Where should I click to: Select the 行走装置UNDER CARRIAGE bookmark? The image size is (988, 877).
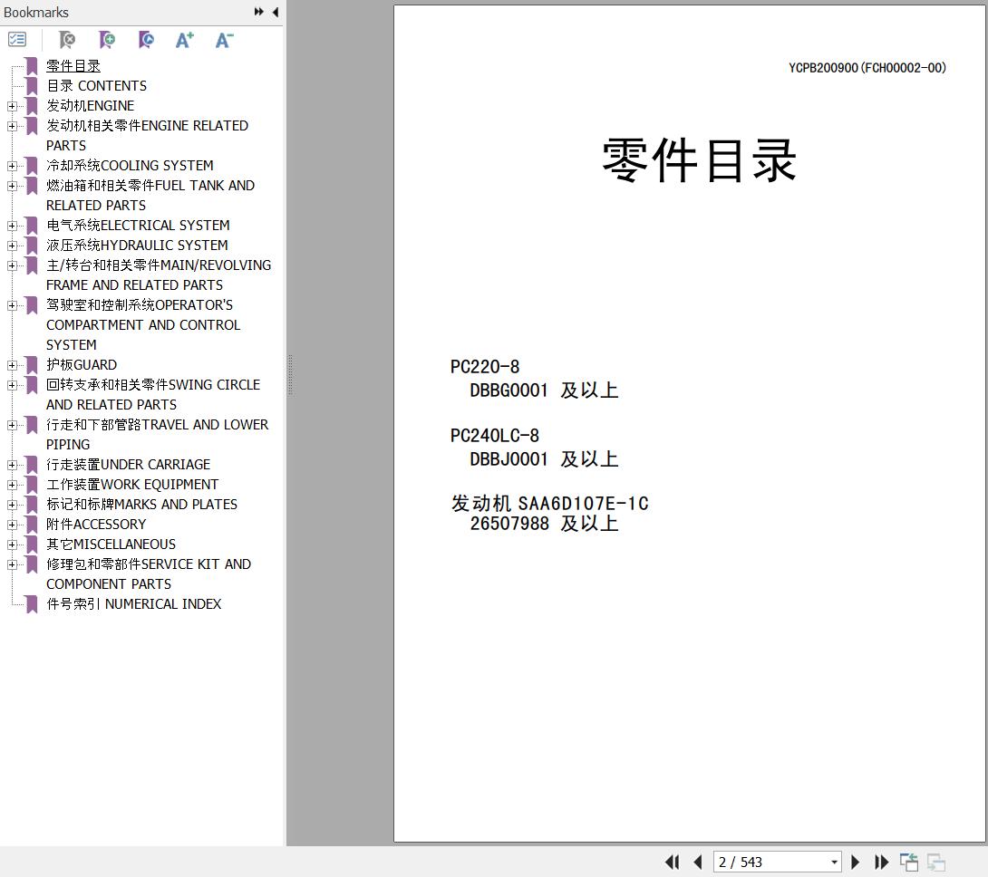128,465
